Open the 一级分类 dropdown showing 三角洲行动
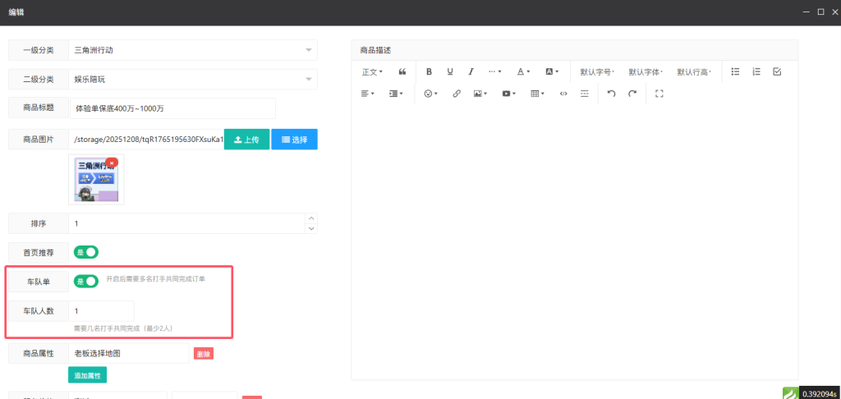 coord(193,50)
